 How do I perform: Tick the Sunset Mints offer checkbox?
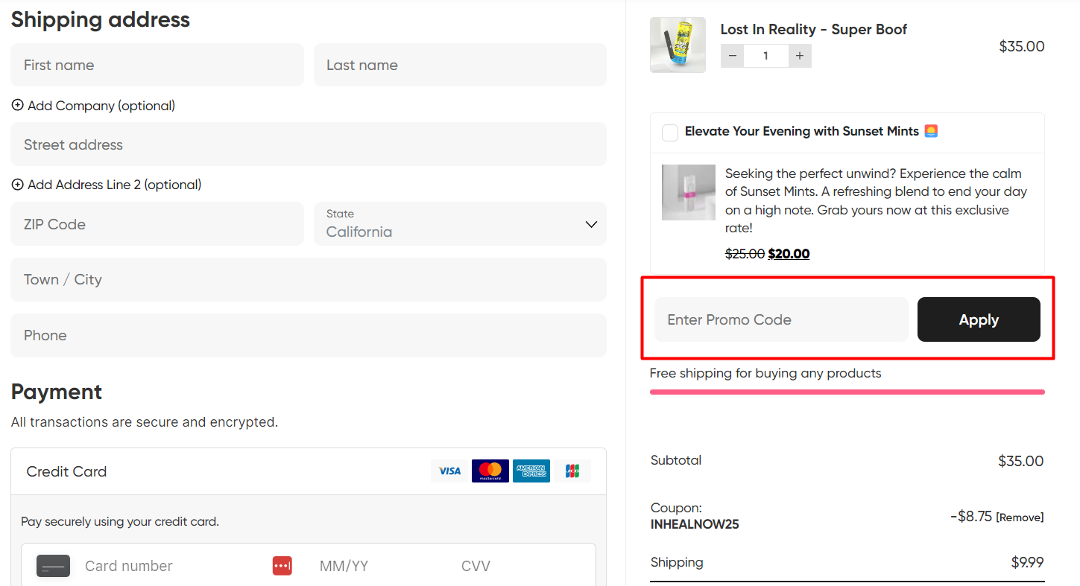(x=670, y=133)
